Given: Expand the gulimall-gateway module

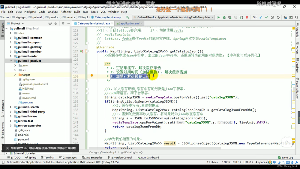Looking at the screenshot, I should point(11,47).
